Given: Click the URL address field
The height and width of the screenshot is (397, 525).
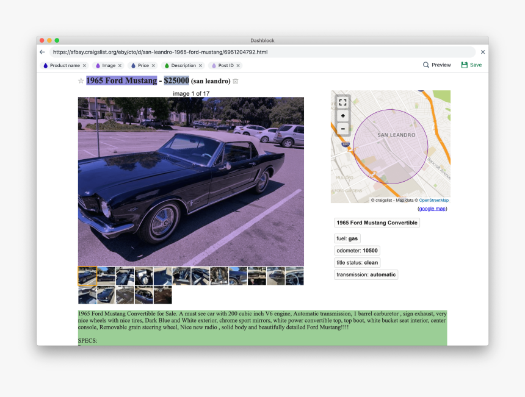Looking at the screenshot, I should (262, 52).
